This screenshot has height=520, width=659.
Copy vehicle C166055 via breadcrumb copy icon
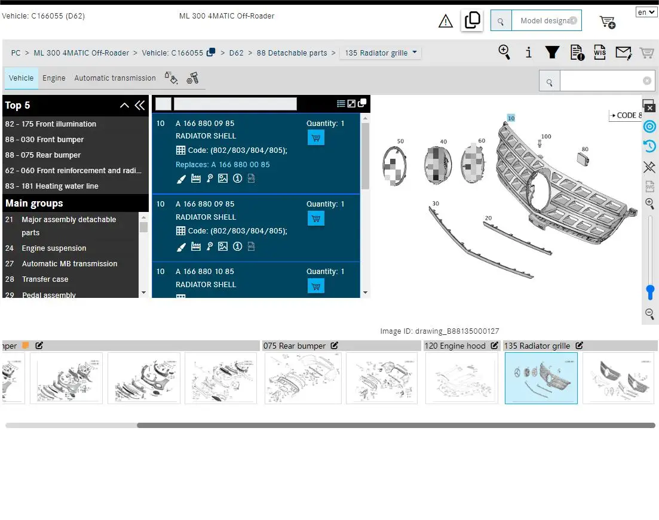point(211,52)
